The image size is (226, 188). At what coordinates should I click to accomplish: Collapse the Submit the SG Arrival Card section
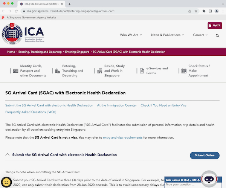click(x=8, y=155)
